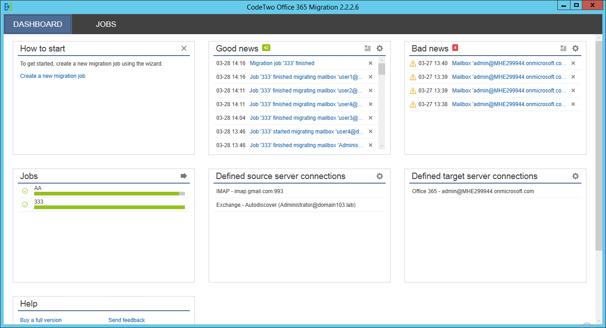Click Send feedback link

click(127, 320)
